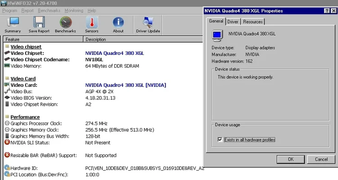This screenshot has height=180, width=338.
Task: Switch to the Resources tab
Action: coord(253,22)
